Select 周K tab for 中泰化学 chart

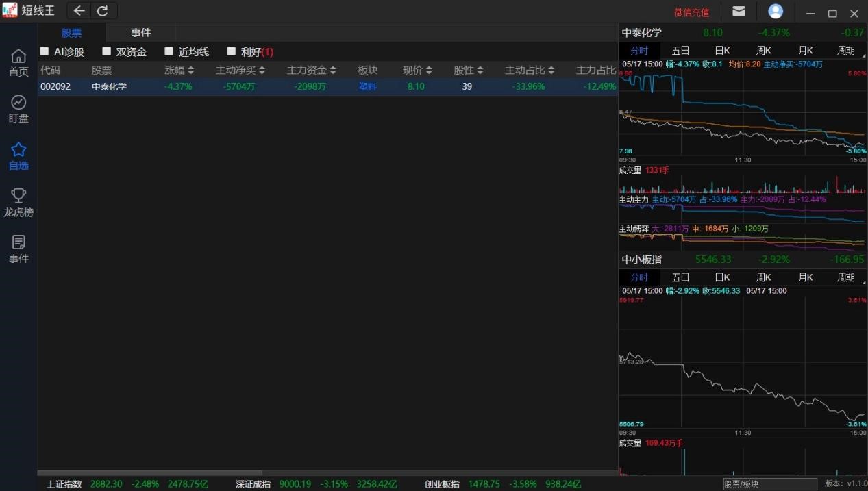click(x=763, y=50)
